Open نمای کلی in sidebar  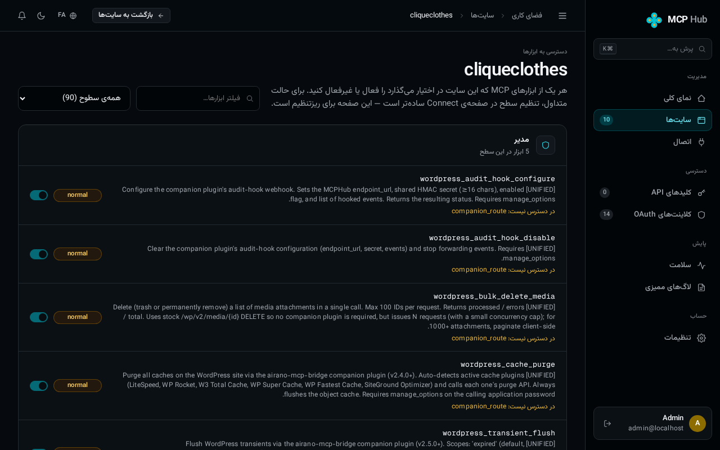pos(652,98)
